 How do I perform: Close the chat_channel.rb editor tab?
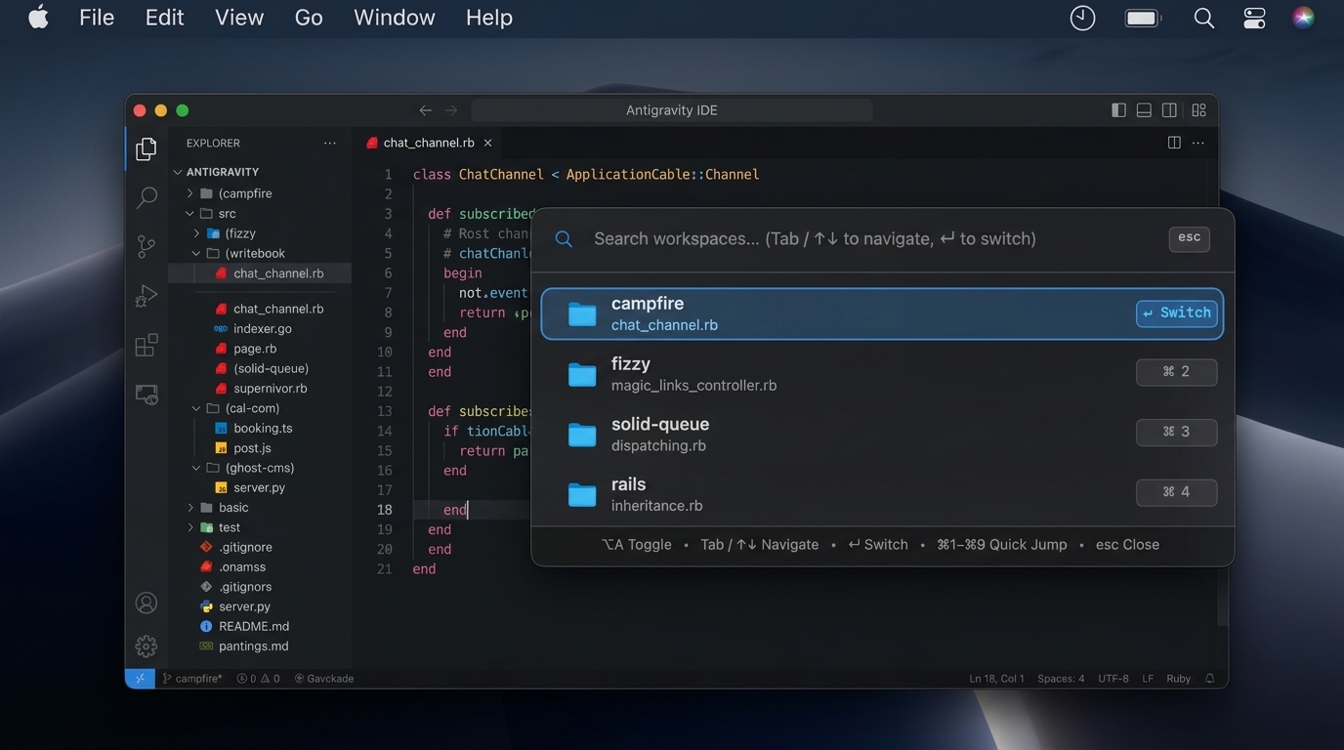click(487, 143)
